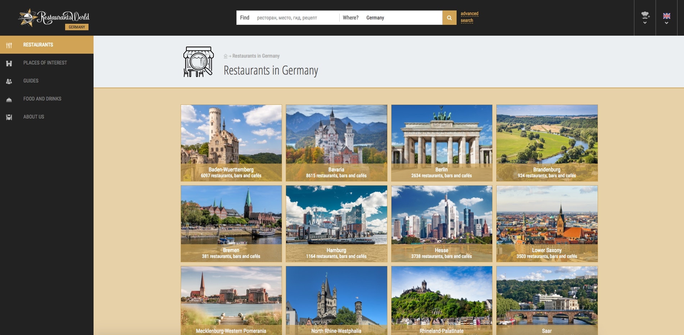
Task: Click the About Us sidebar icon
Action: (x=9, y=117)
